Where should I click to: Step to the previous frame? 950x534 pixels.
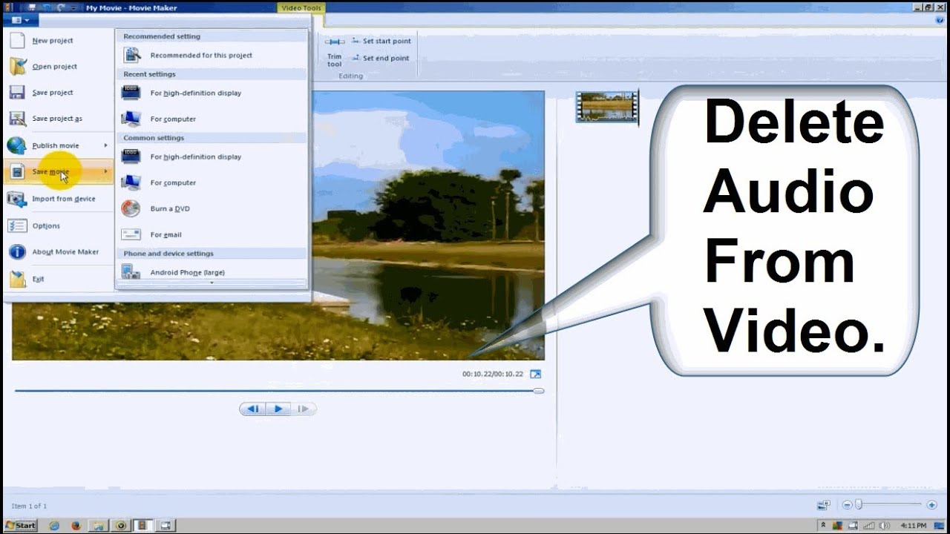click(x=253, y=409)
